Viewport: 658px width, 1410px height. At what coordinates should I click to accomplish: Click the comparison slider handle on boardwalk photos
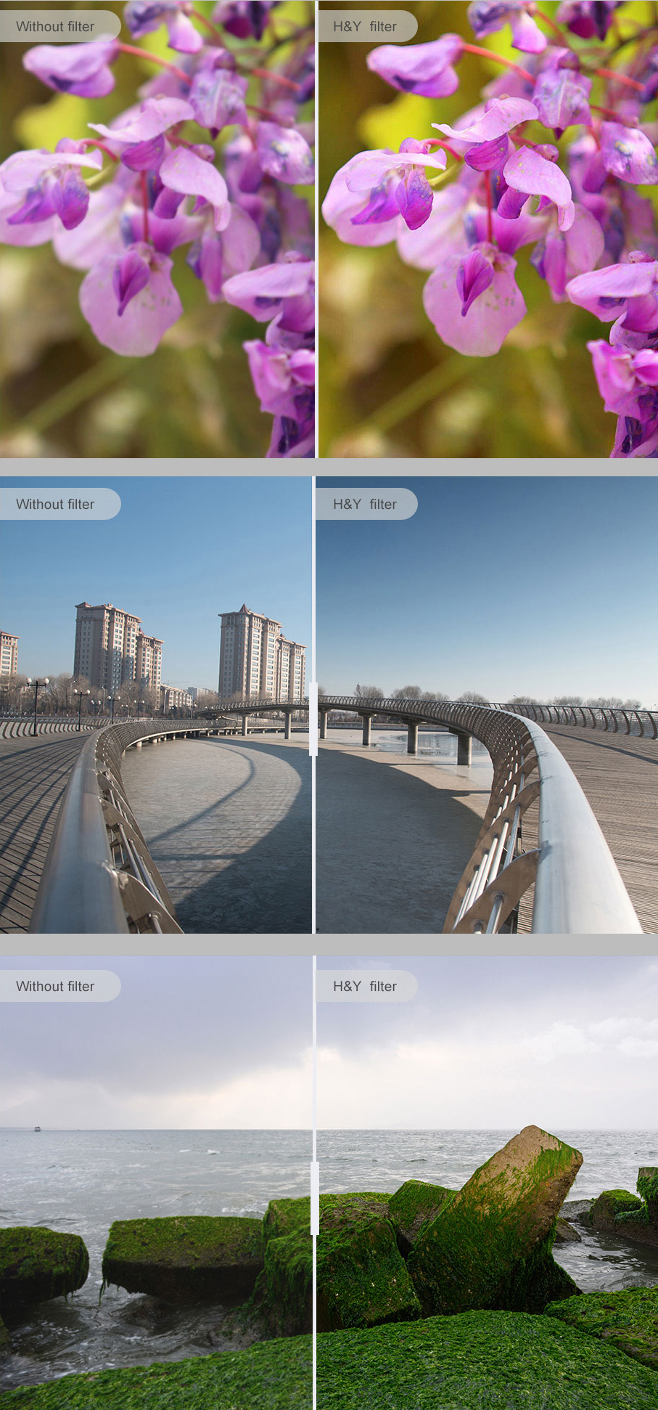313,719
